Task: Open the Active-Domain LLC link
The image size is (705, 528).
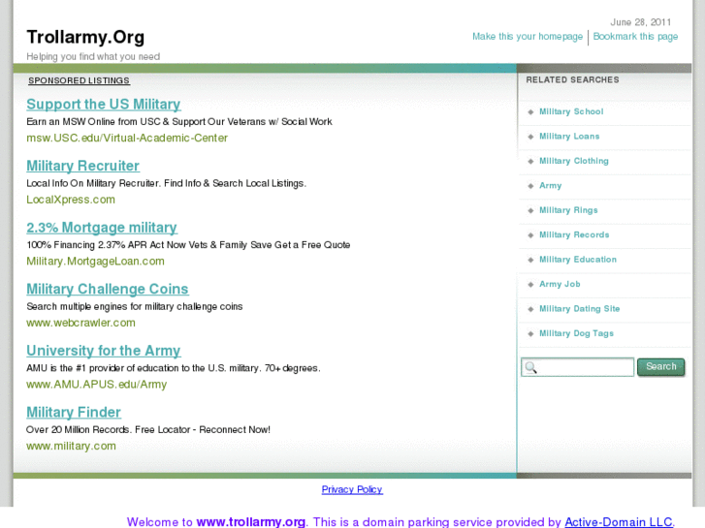Action: (x=619, y=522)
